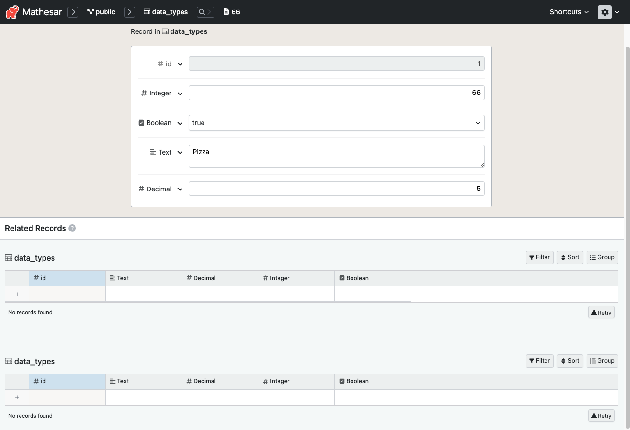Screen dimensions: 630x430
Task: Click the plus button to add a related record
Action: click(x=17, y=294)
